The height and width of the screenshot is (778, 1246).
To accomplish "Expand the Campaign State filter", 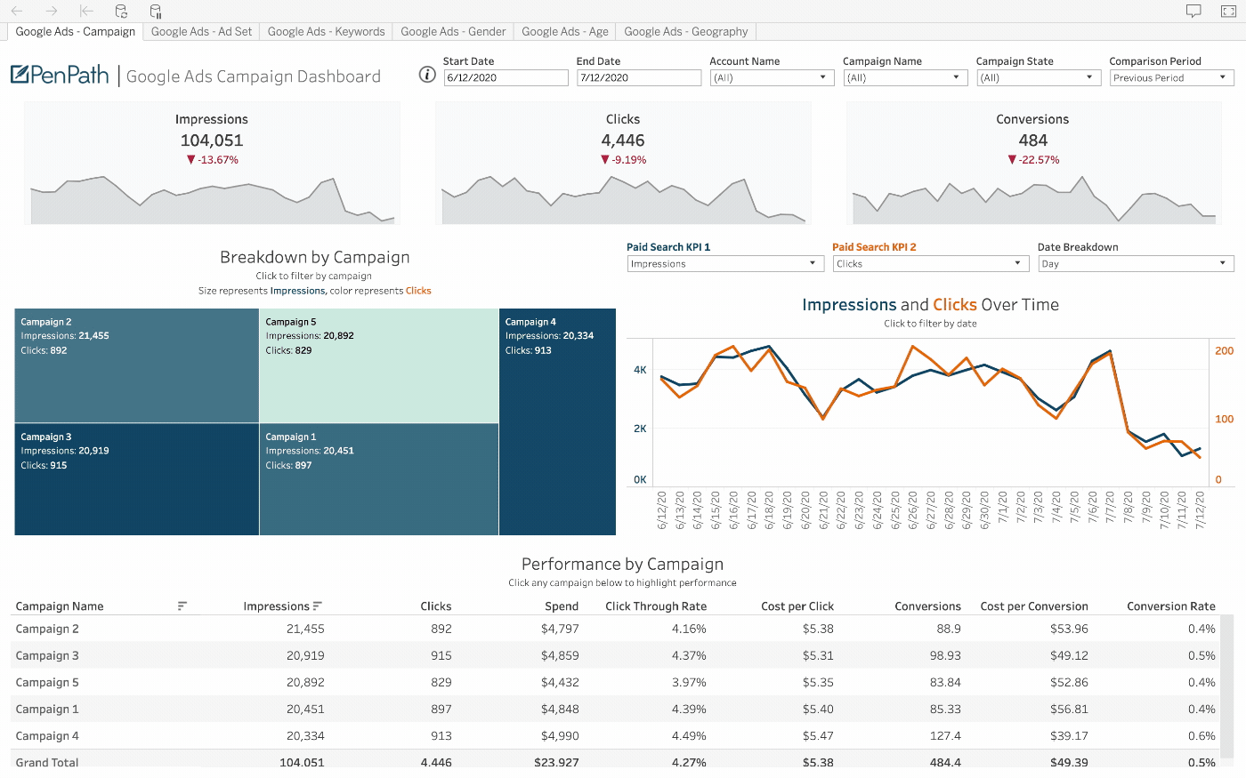I will click(x=1036, y=78).
